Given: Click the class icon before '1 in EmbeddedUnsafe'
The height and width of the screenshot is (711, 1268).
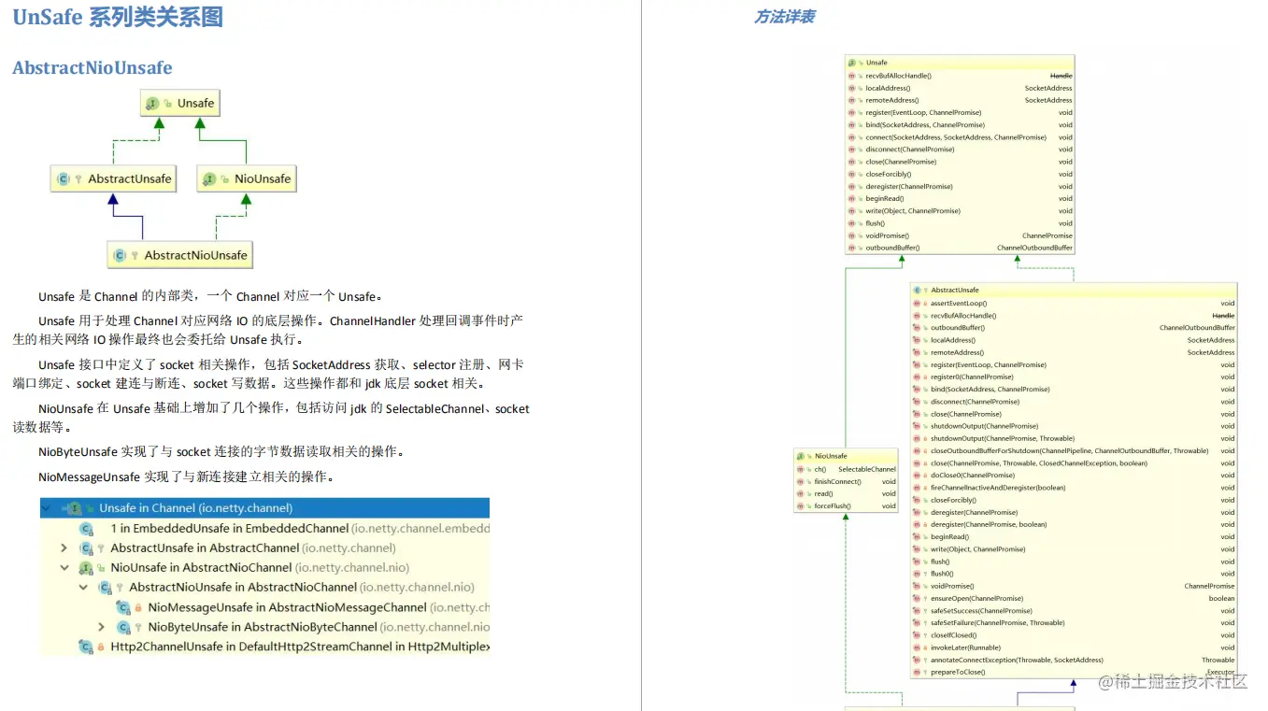Looking at the screenshot, I should (86, 529).
